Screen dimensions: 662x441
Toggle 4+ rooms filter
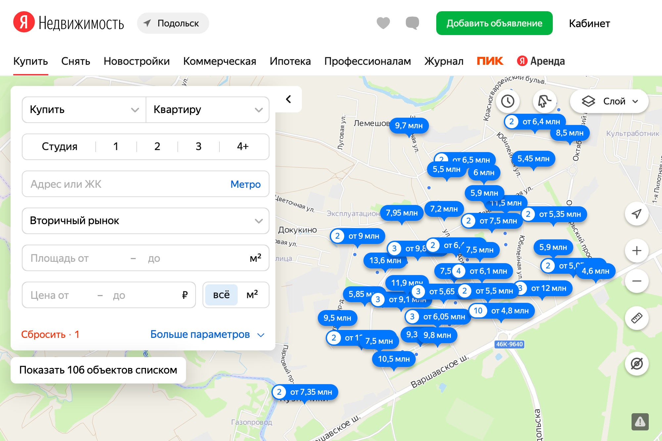click(x=243, y=146)
